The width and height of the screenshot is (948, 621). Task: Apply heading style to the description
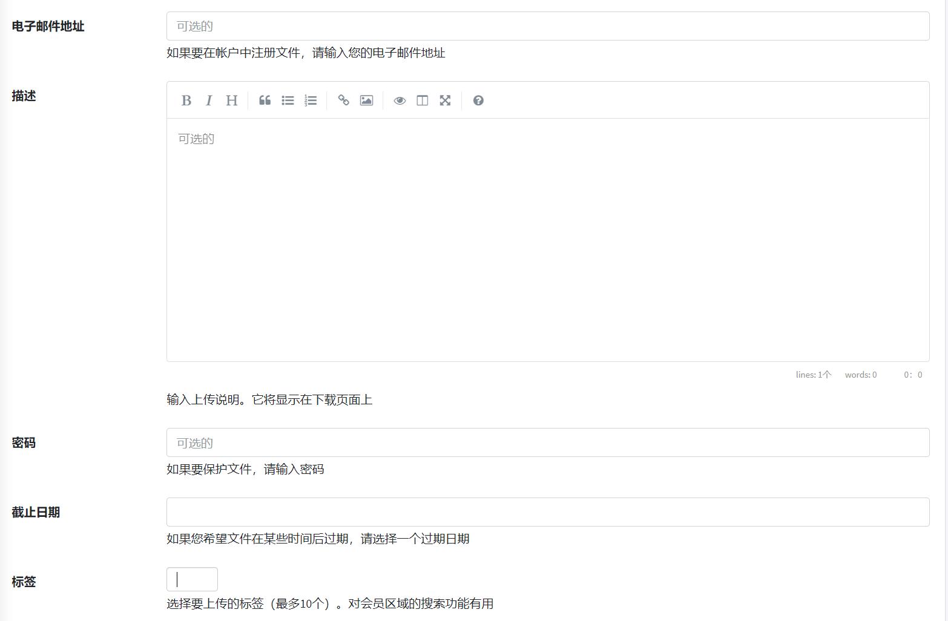(x=231, y=100)
